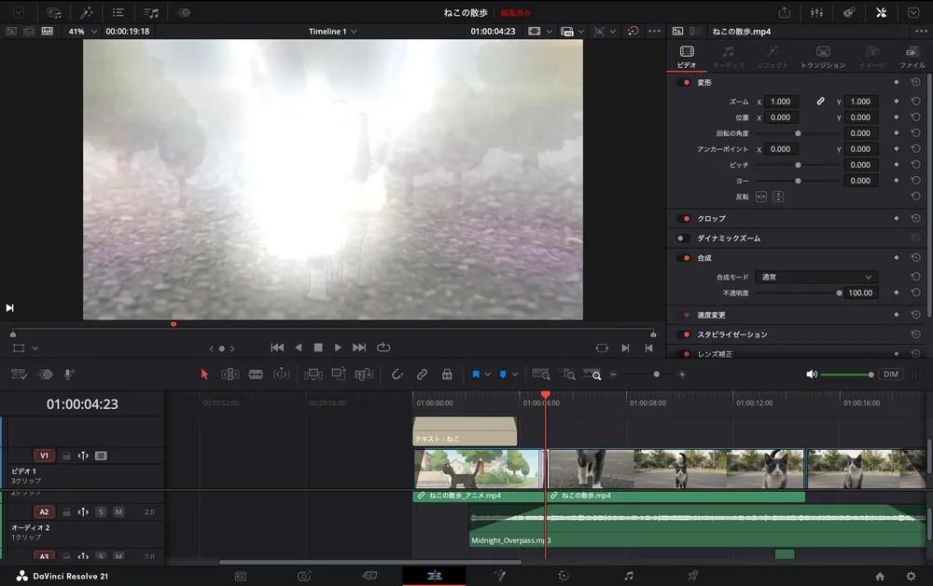Open the marker color dropdown arrow
Image resolution: width=933 pixels, height=586 pixels.
click(515, 375)
